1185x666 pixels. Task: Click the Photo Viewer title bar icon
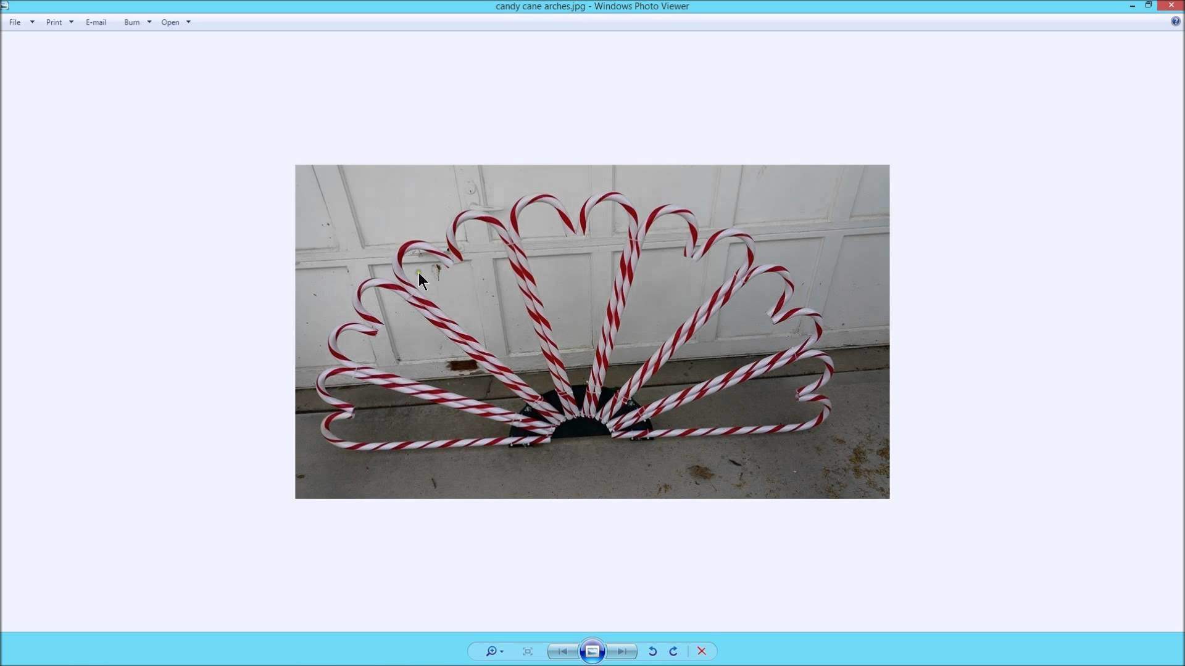[x=5, y=6]
